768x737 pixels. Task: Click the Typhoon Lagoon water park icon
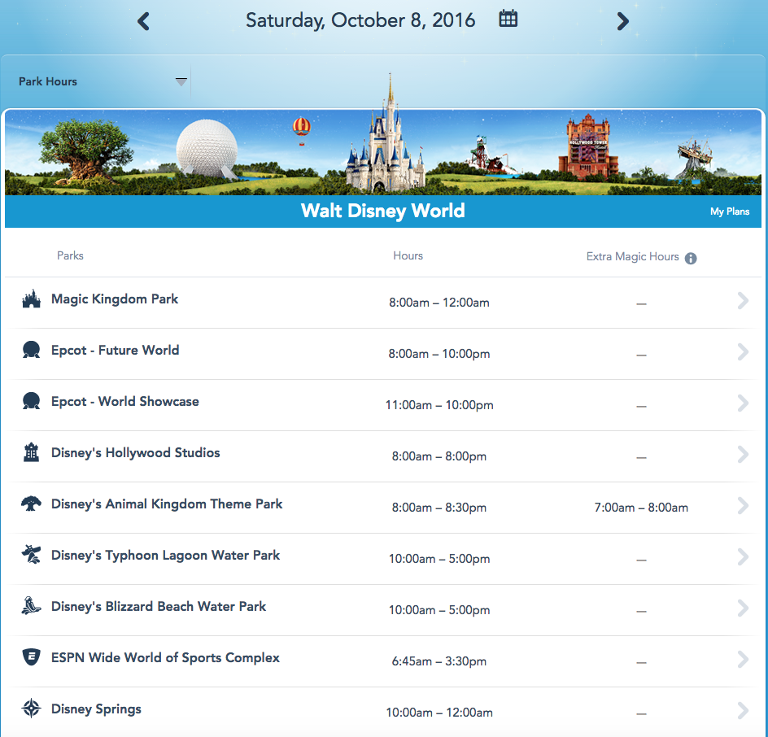click(31, 556)
